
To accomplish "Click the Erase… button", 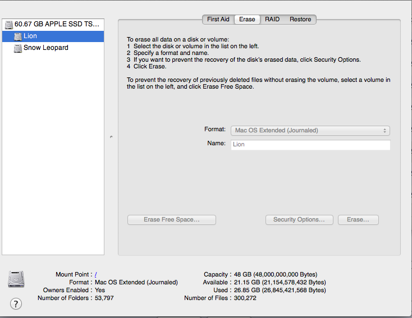I will coord(358,220).
